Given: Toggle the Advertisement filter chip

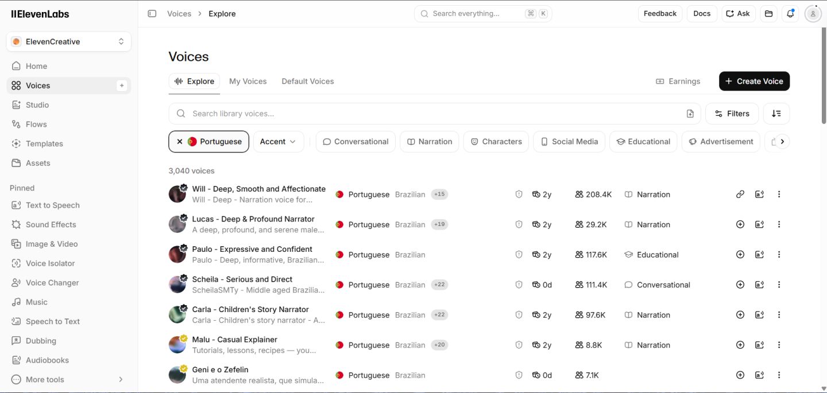Looking at the screenshot, I should click(x=721, y=142).
